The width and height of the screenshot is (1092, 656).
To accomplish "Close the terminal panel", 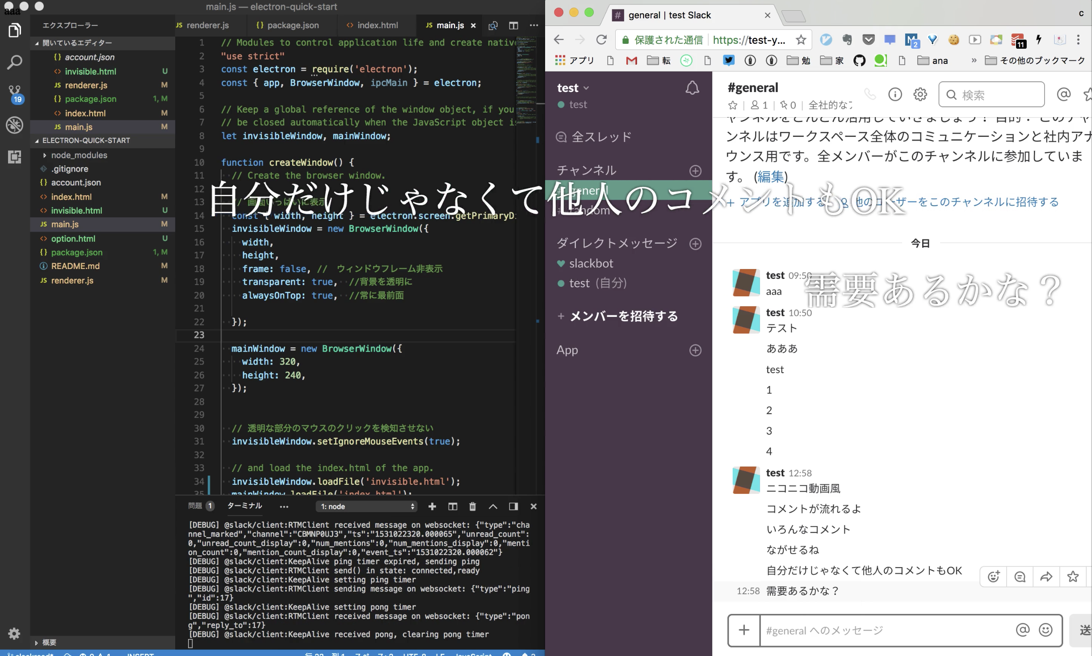I will 533,506.
